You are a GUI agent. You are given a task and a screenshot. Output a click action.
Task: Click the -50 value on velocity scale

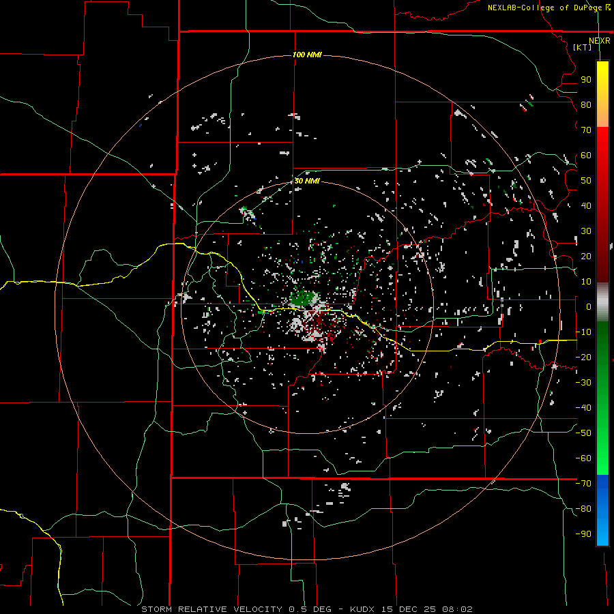583,433
